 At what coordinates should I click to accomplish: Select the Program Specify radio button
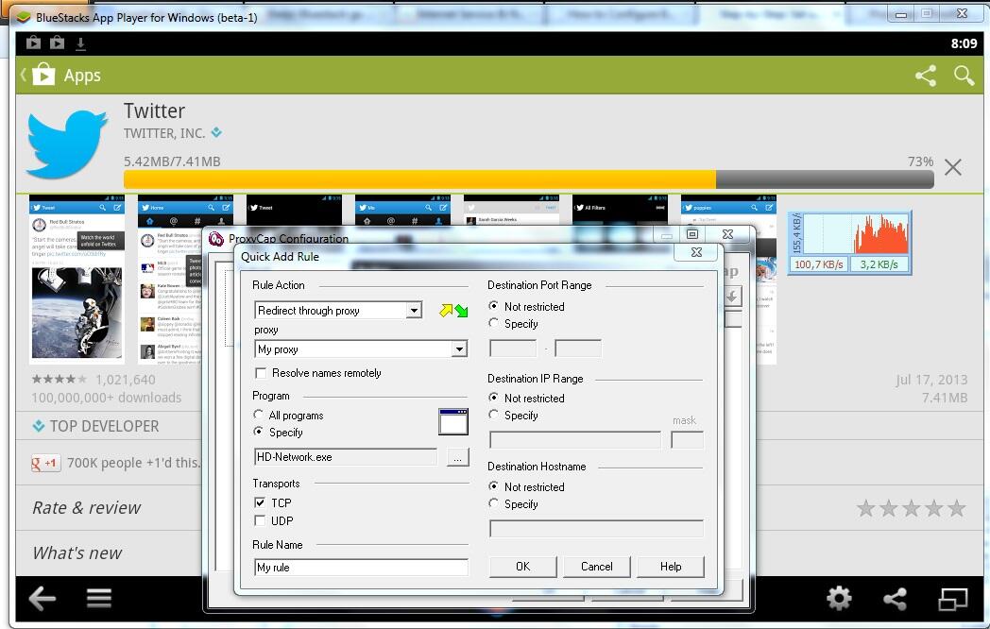[x=258, y=432]
